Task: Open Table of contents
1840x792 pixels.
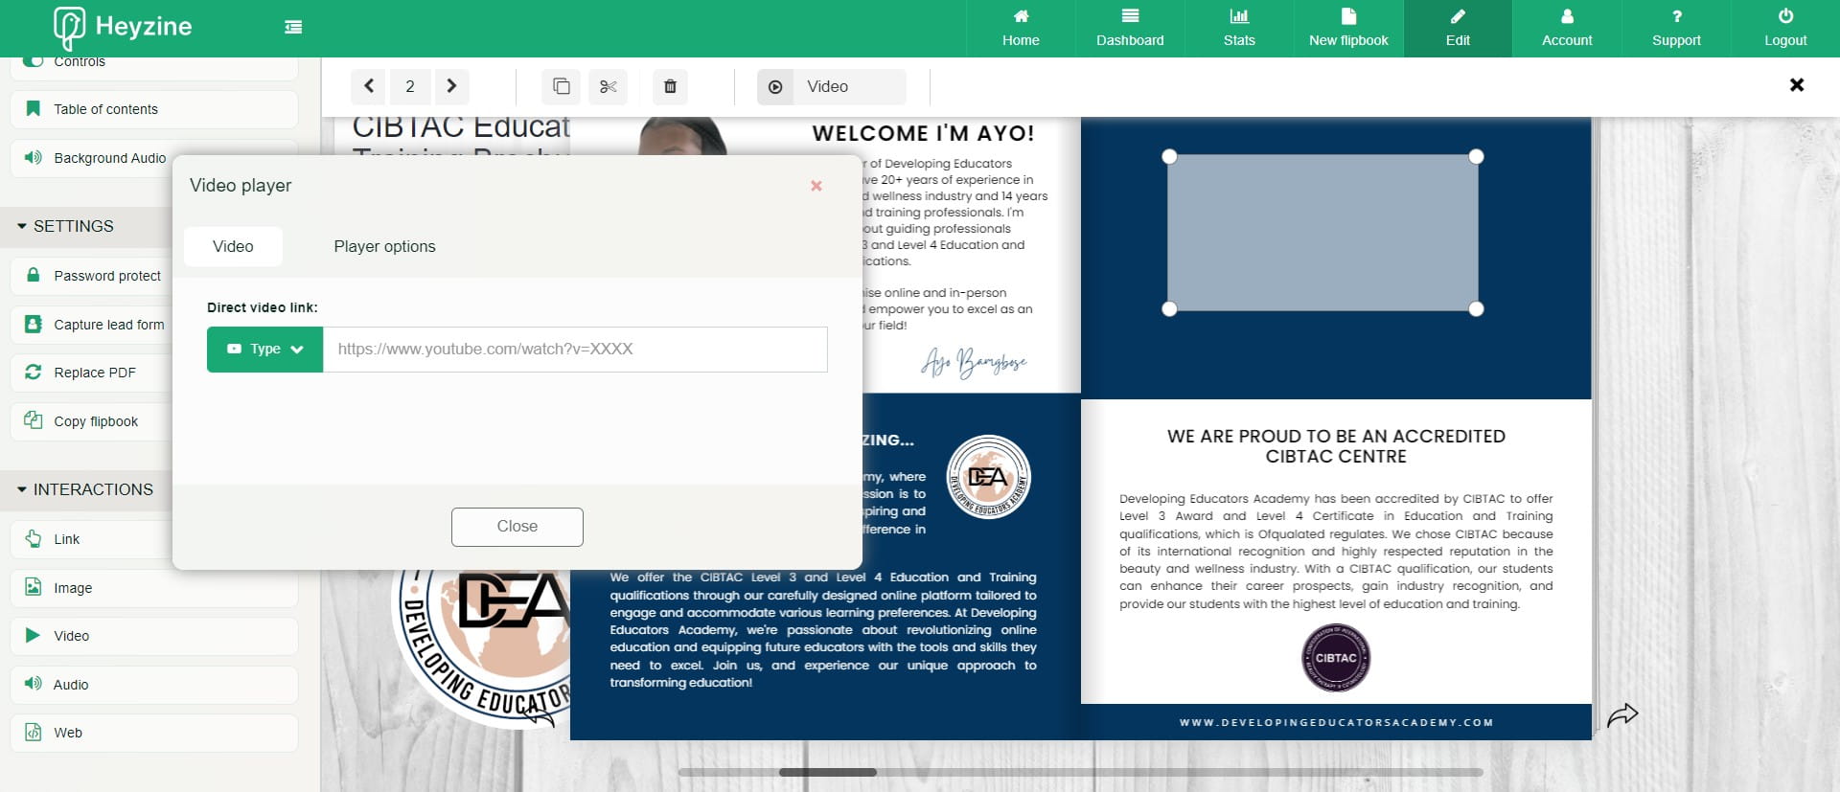Action: click(154, 109)
